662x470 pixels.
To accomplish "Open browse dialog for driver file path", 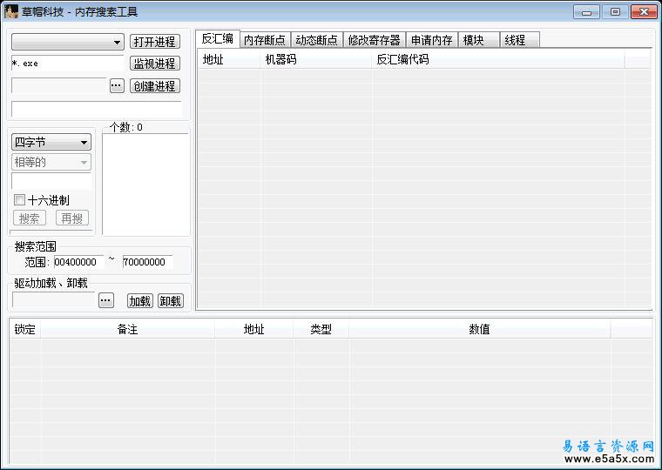I will (106, 301).
